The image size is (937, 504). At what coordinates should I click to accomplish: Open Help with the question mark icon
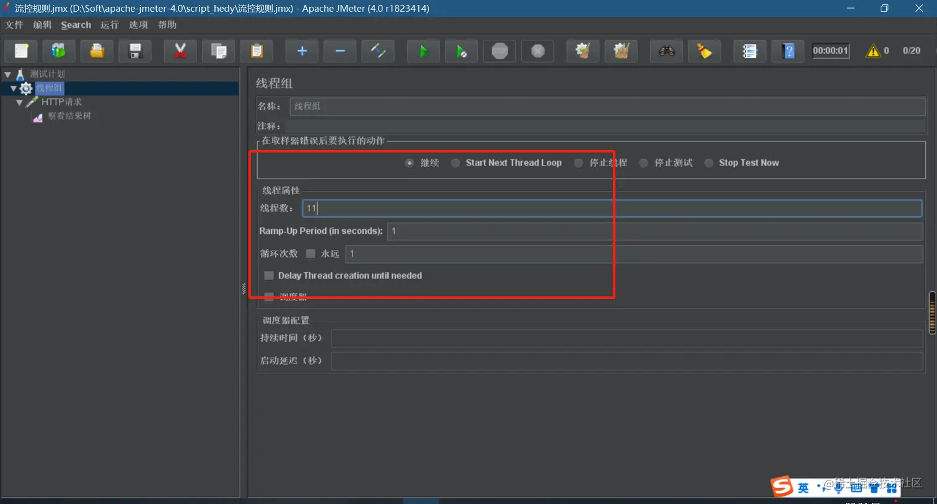(788, 51)
